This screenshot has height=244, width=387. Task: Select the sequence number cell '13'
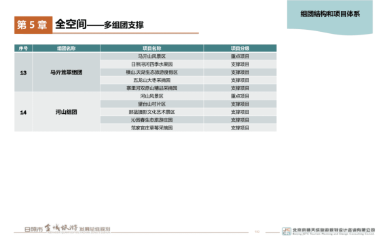point(23,73)
